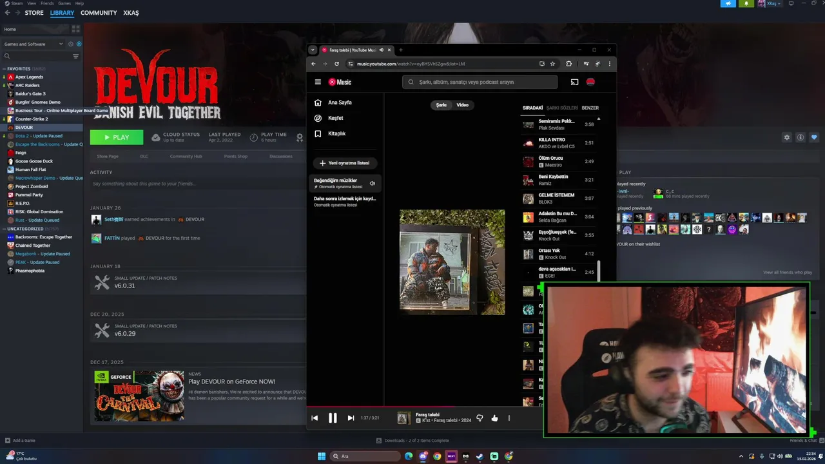This screenshot has height=464, width=825.
Task: Toggle the recent activity clock filter
Action: (71, 44)
